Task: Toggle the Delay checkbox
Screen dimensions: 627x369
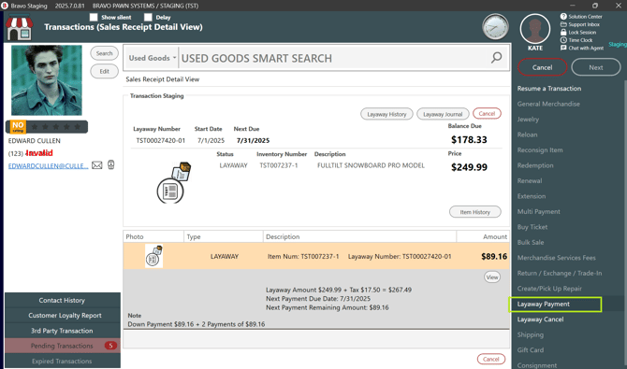Action: (148, 17)
